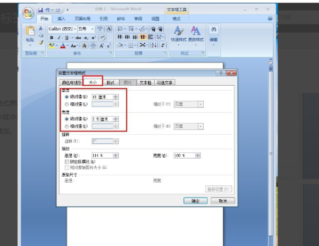Sort text with the A-Z icon
Screen dimensions: 319x246
[x=154, y=45]
